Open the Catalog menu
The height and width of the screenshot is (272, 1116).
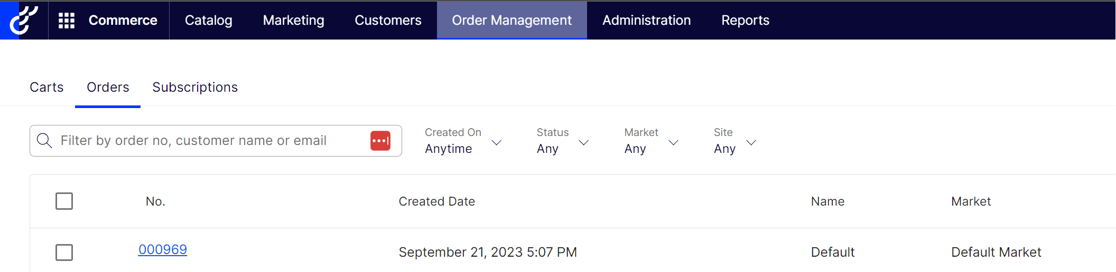click(x=209, y=21)
